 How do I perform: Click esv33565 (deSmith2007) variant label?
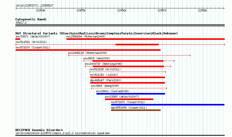point(122,97)
